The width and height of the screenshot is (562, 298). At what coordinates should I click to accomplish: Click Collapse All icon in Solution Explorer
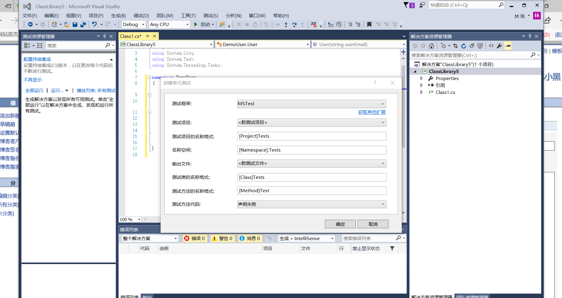(x=472, y=46)
